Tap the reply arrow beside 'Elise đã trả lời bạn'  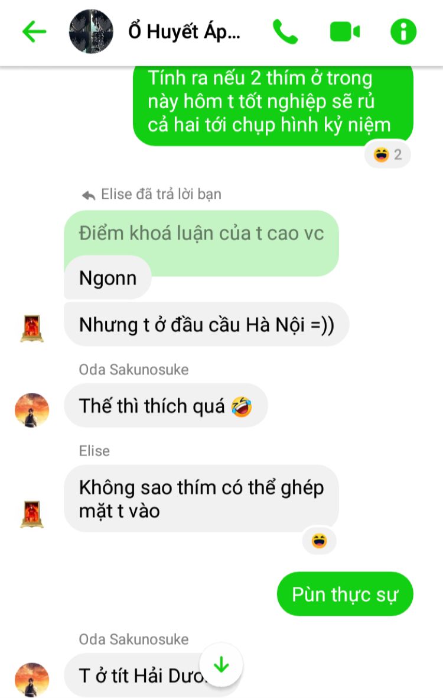(x=89, y=195)
